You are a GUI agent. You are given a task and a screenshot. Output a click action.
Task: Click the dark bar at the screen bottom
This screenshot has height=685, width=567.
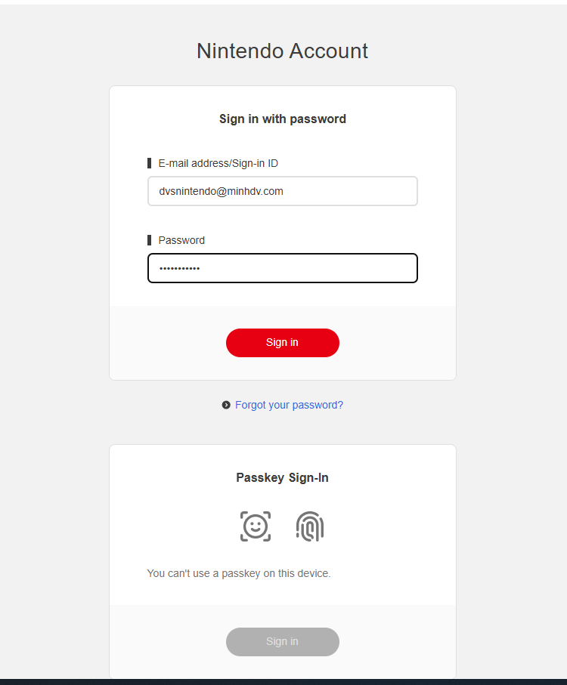click(282, 681)
